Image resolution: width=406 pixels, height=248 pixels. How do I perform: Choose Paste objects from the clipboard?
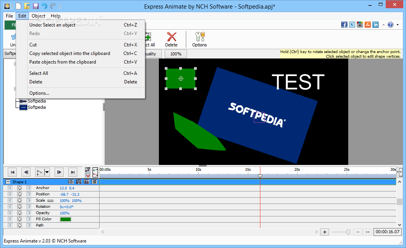[80, 62]
